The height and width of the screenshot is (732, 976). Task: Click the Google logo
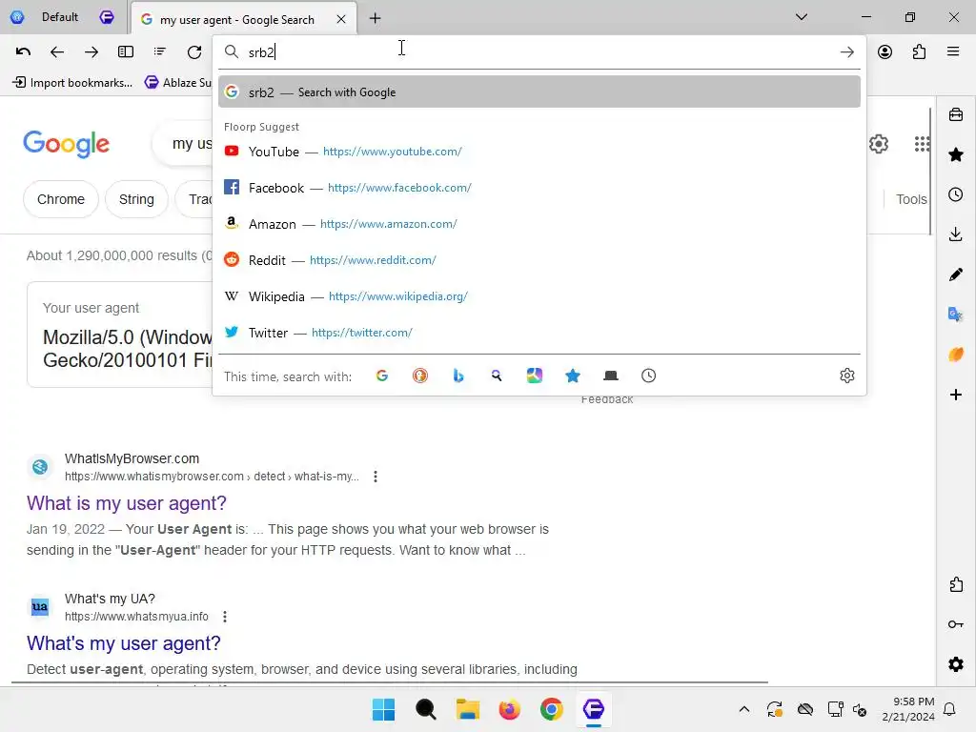pyautogui.click(x=66, y=144)
